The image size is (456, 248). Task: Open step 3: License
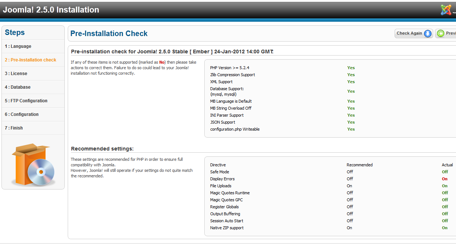click(16, 74)
